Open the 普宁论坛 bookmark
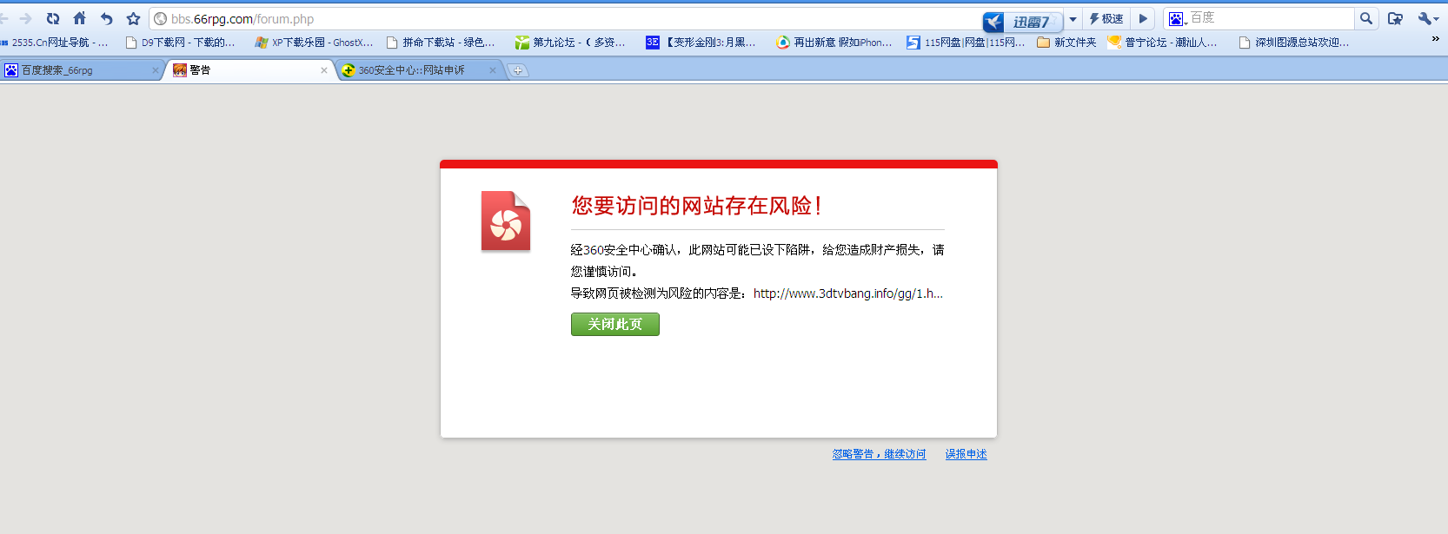 1163,42
